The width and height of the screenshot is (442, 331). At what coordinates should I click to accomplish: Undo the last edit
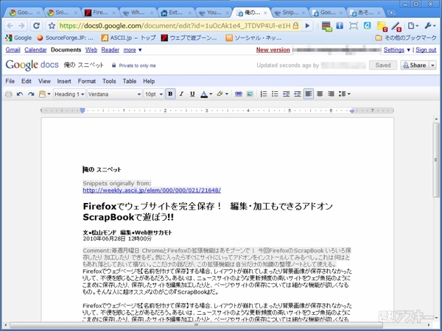pyautogui.click(x=20, y=94)
